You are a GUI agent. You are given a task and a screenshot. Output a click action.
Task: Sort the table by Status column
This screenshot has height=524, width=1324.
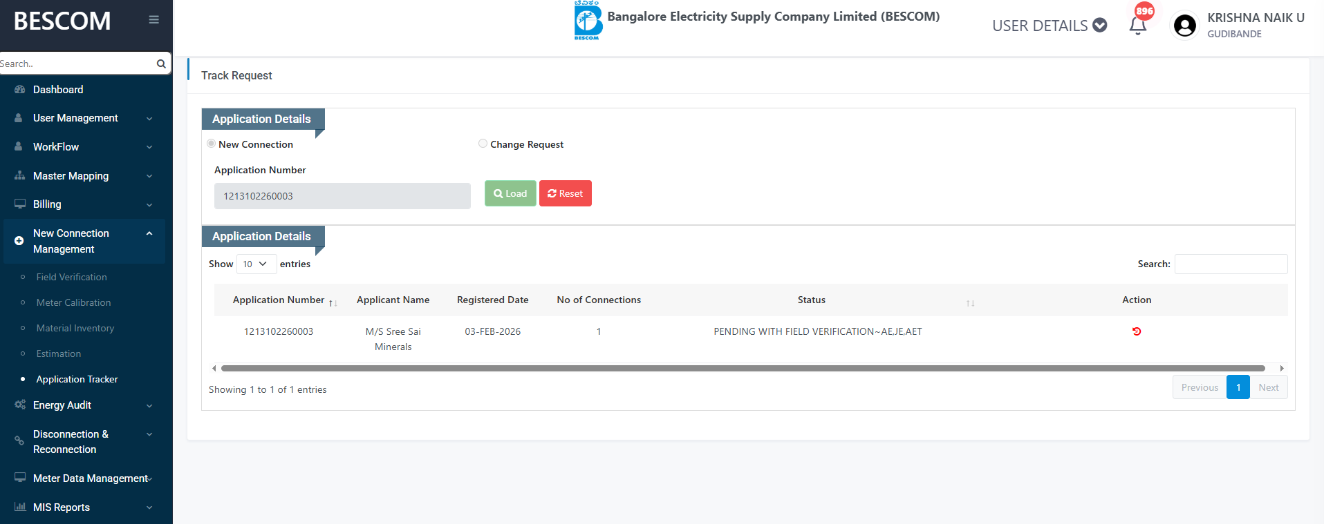(970, 303)
